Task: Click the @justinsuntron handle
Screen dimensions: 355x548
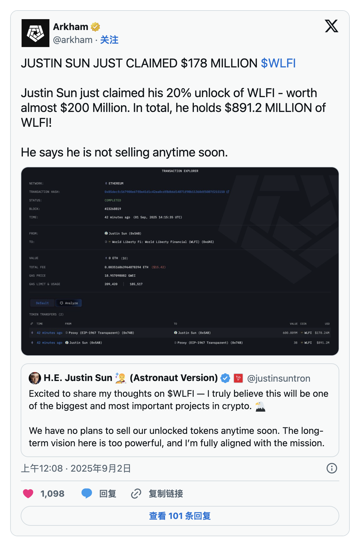Action: coord(278,378)
